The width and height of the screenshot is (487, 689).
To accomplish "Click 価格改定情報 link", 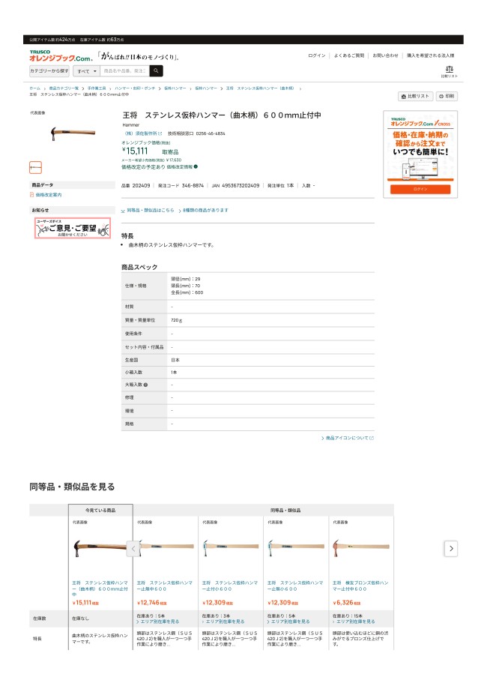I will [179, 167].
